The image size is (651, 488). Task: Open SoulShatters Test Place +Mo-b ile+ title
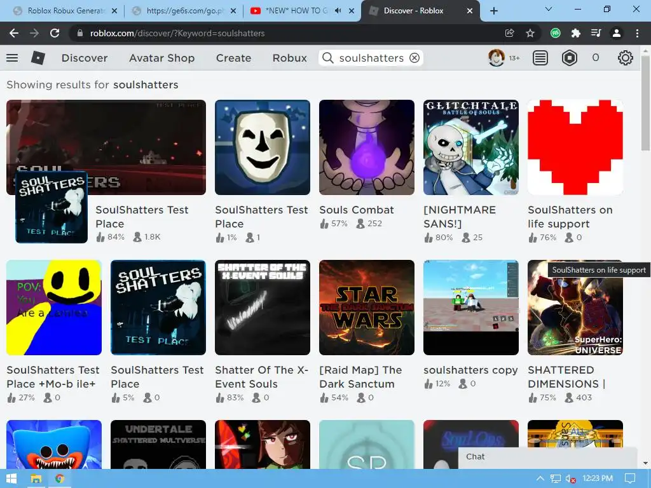click(x=53, y=377)
